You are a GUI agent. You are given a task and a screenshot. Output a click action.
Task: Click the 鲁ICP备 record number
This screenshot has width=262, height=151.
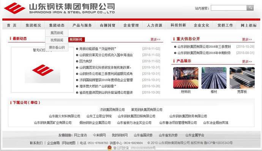tap(218, 143)
